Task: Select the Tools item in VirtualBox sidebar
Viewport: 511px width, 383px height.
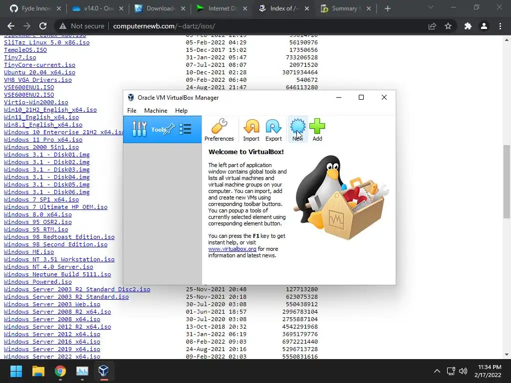Action: click(x=162, y=129)
